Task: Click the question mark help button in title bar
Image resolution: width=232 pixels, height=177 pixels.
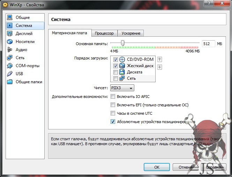Action: [209, 3]
